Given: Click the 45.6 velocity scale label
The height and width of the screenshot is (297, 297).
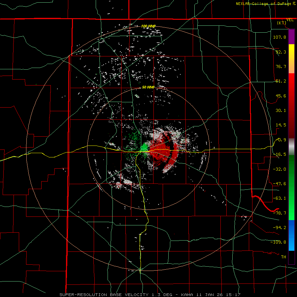Looking at the screenshot, I should 281,96.
